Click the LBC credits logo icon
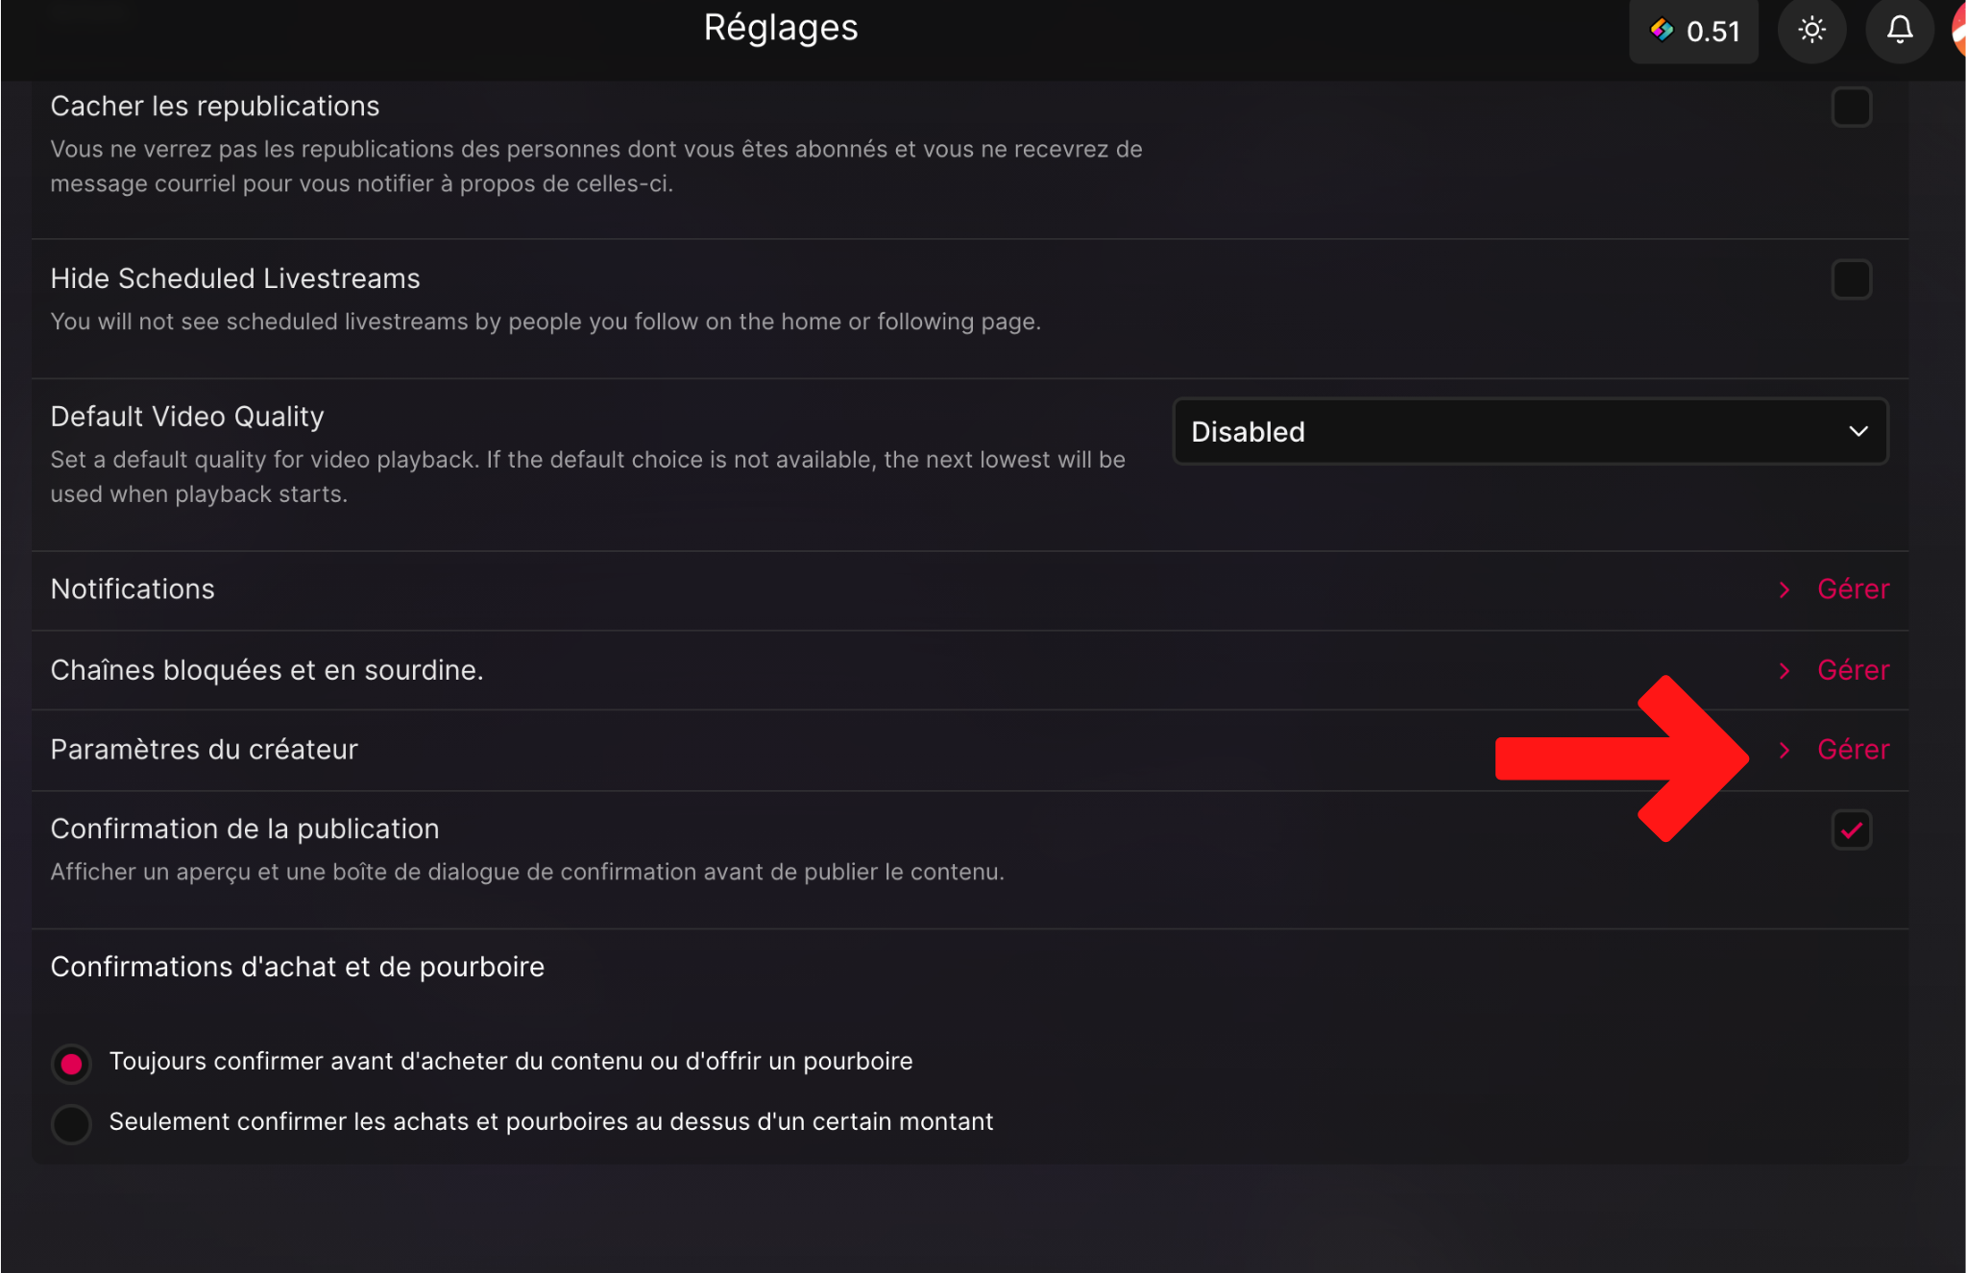 [1662, 31]
